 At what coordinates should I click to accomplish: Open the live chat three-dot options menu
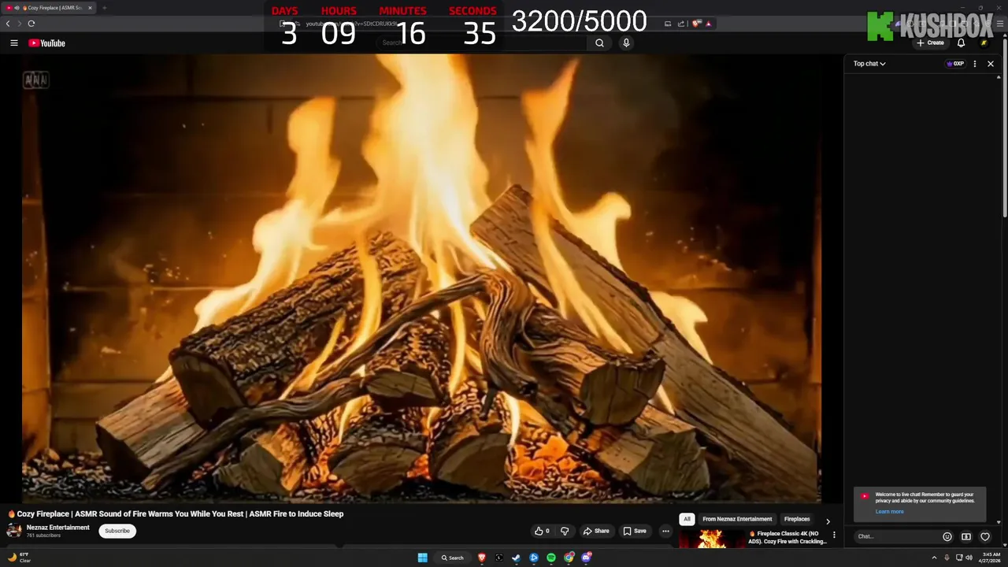pyautogui.click(x=975, y=64)
